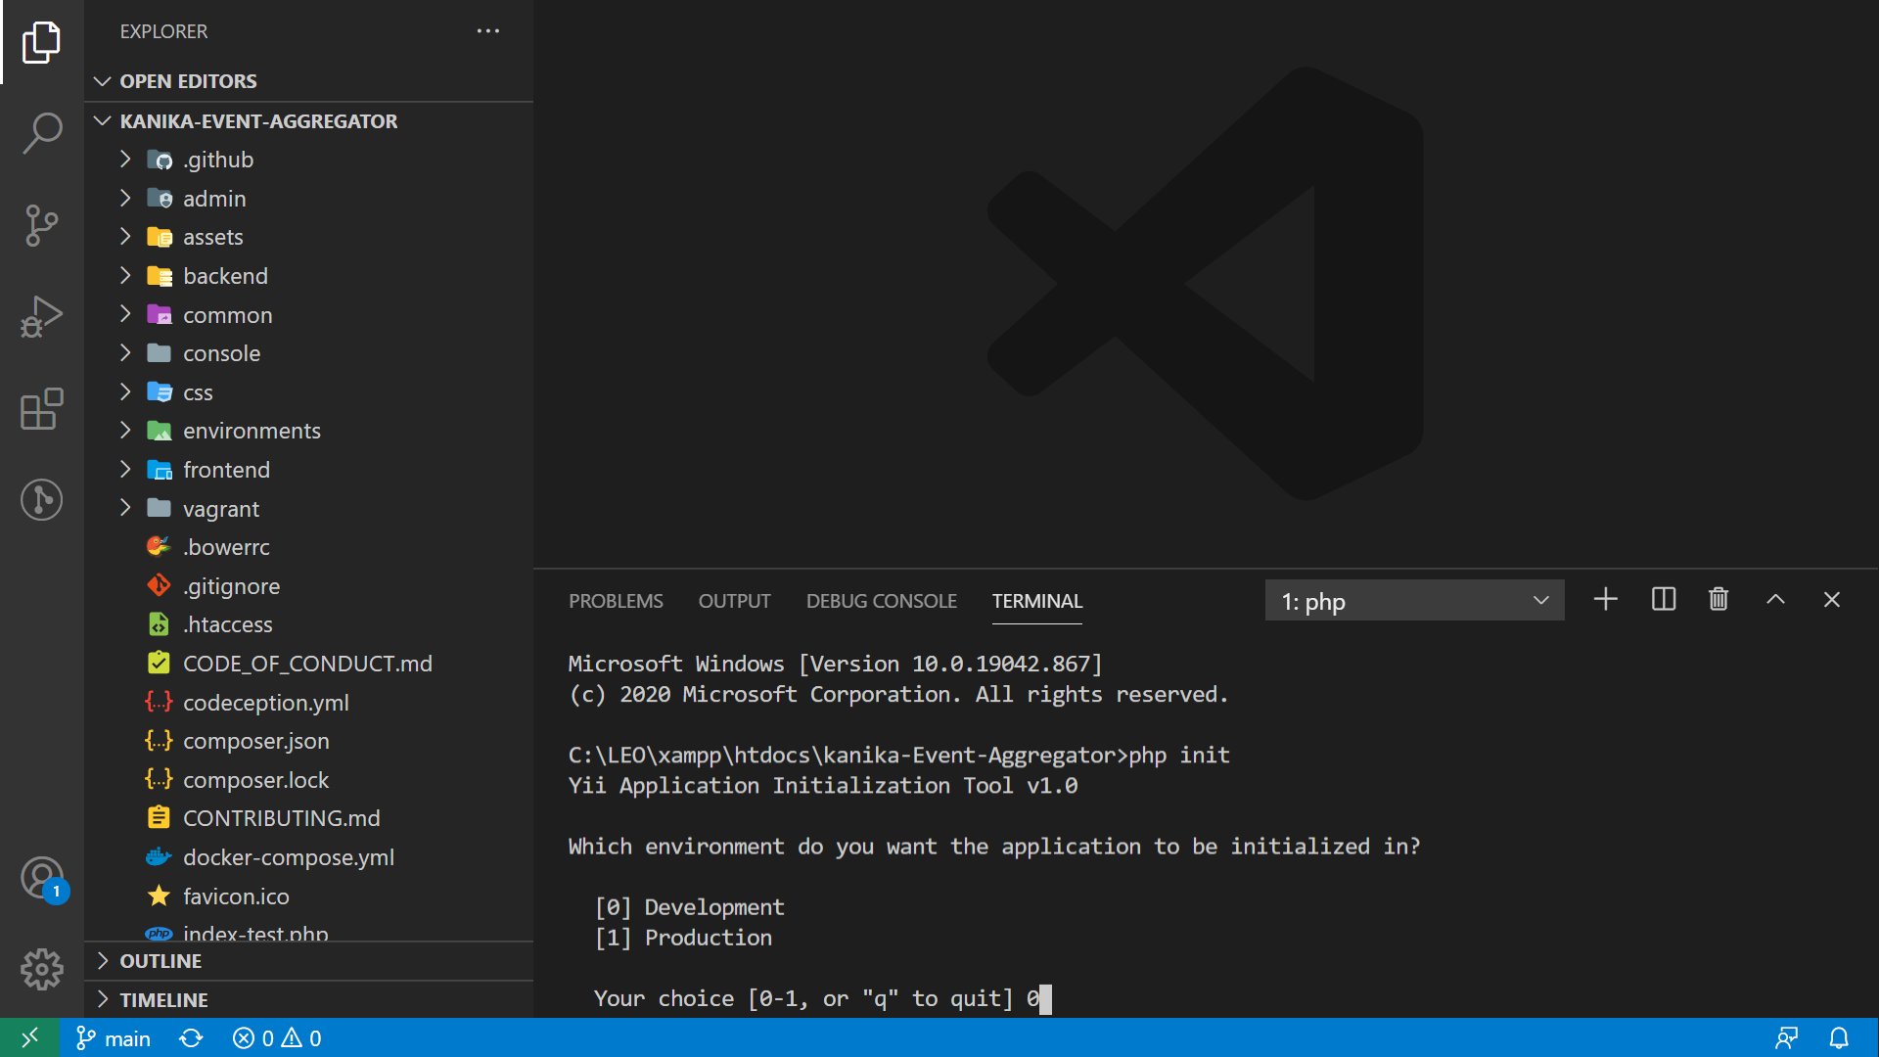The height and width of the screenshot is (1057, 1879).
Task: Expand the environments folder
Action: pos(309,431)
